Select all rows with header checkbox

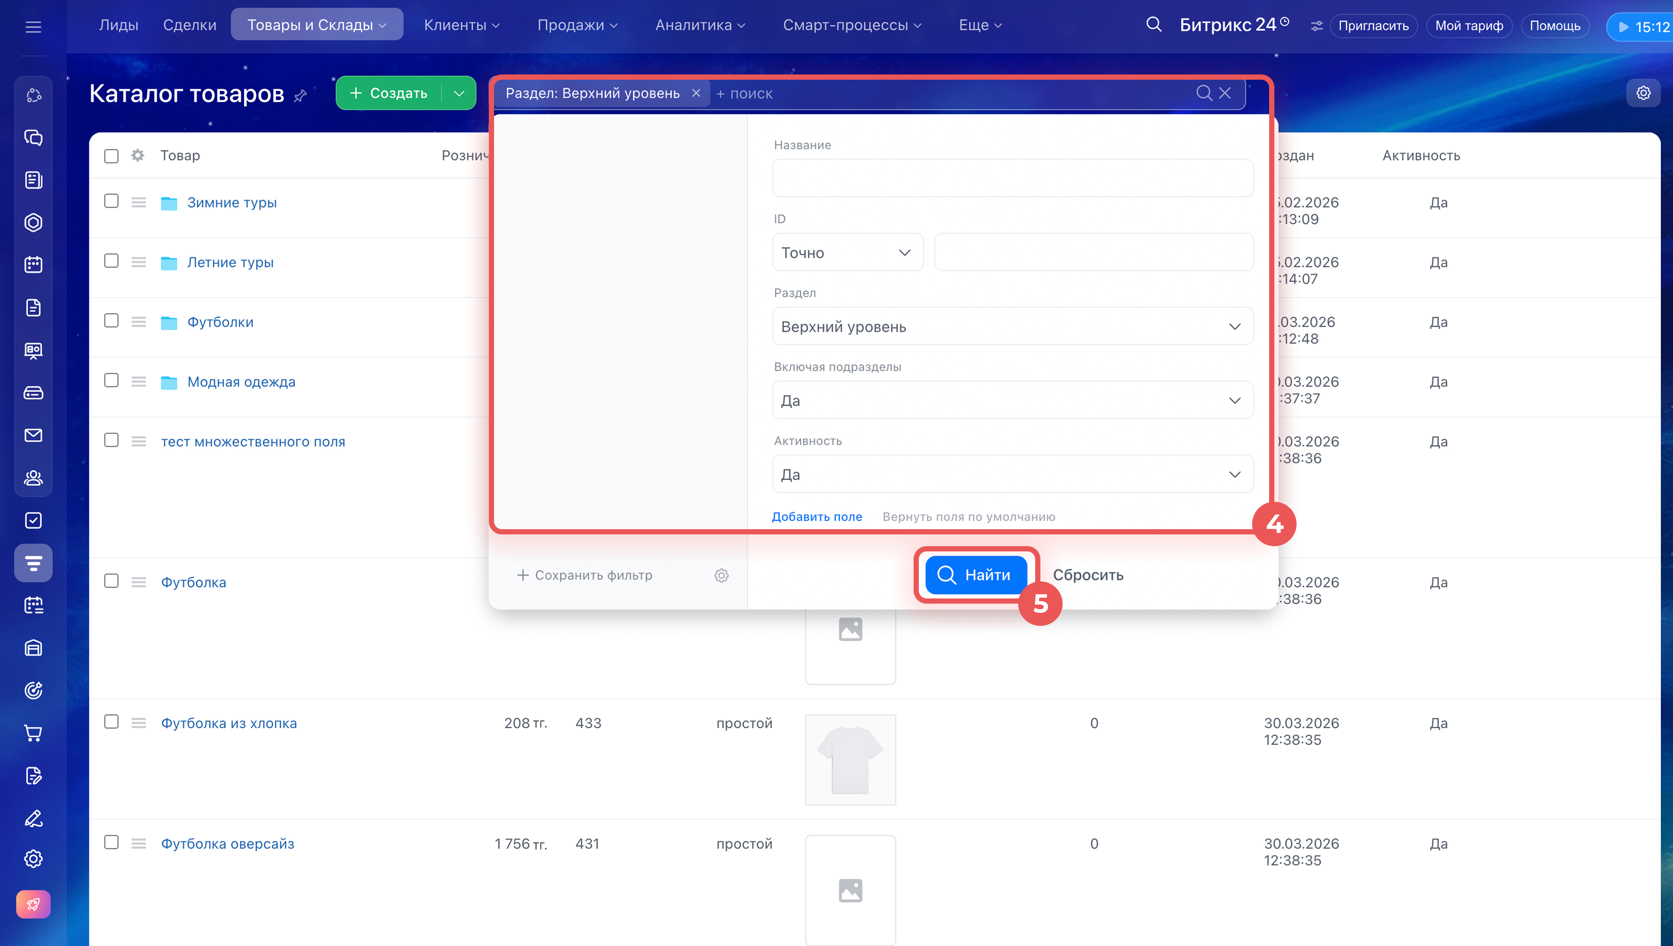111,156
